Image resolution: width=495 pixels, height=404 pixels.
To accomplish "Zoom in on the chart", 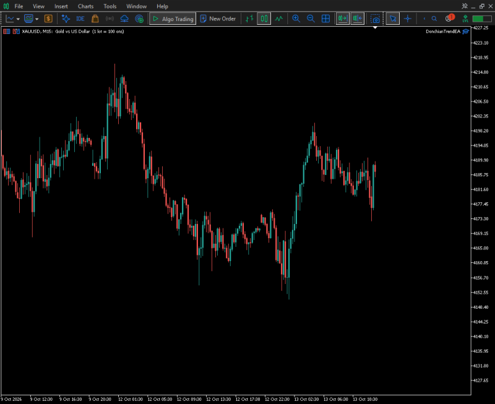I will tap(296, 19).
